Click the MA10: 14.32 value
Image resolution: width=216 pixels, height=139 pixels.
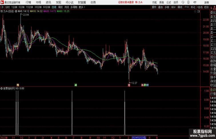click(36, 11)
